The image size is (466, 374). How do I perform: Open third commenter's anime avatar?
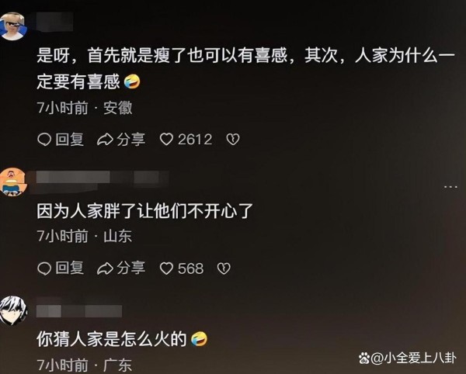click(12, 310)
